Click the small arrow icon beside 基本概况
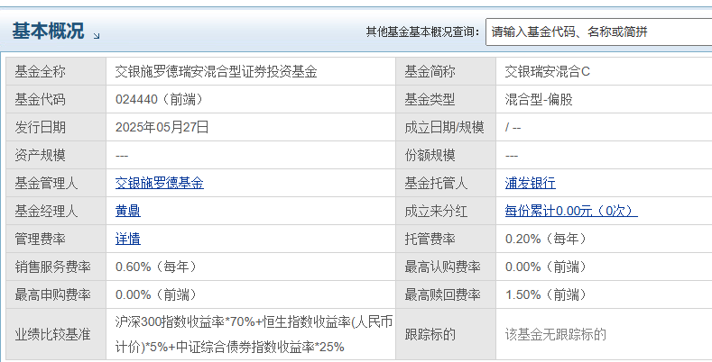 (x=97, y=36)
